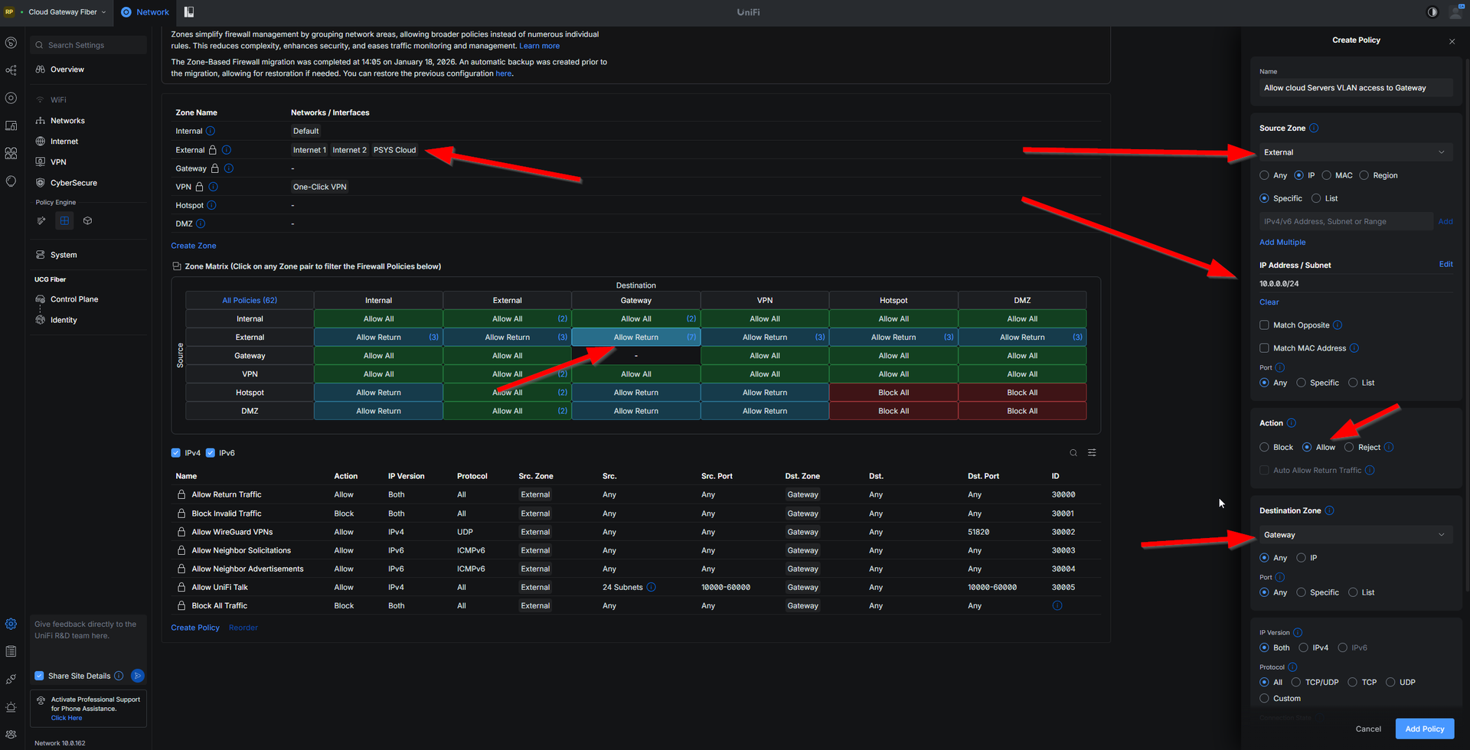Click the search icon above the policy table
This screenshot has width=1470, height=750.
coord(1073,453)
